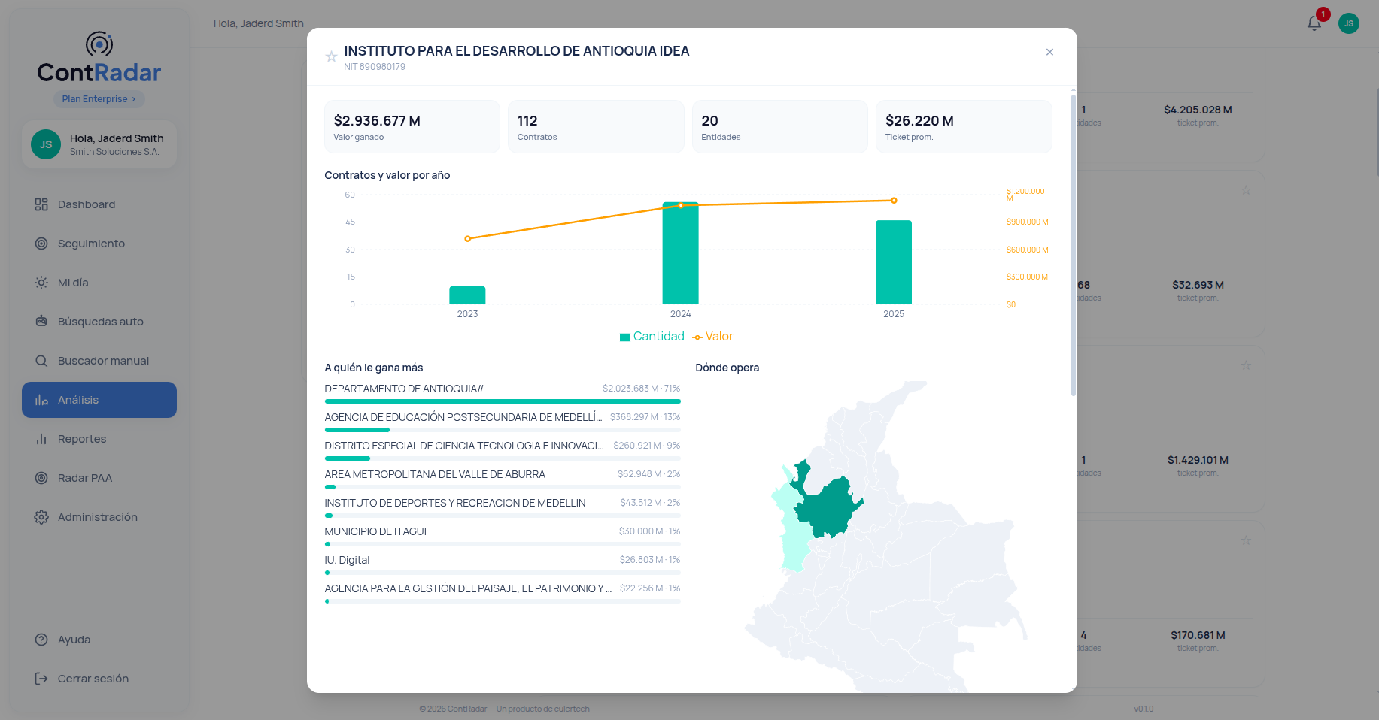The height and width of the screenshot is (720, 1379).
Task: Click the NIT 890980179 text
Action: click(x=375, y=67)
